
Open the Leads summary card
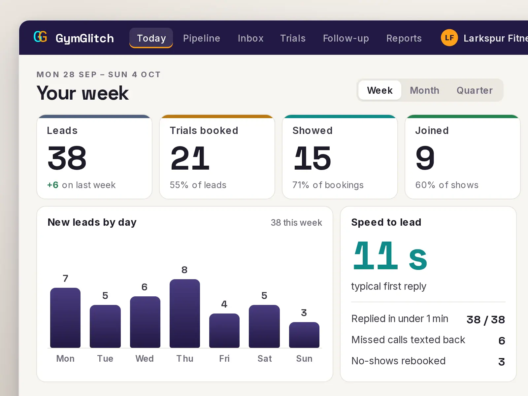point(94,157)
